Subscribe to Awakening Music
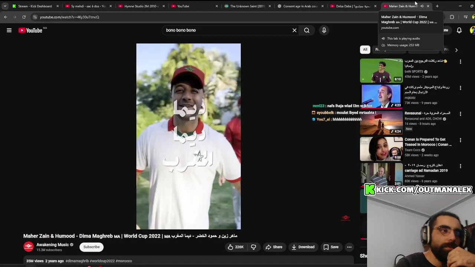This screenshot has width=475, height=267. [91, 247]
